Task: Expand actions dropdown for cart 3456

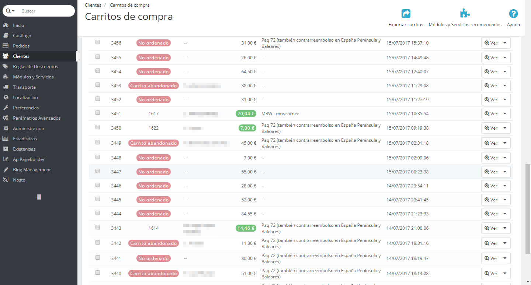Action: click(505, 43)
